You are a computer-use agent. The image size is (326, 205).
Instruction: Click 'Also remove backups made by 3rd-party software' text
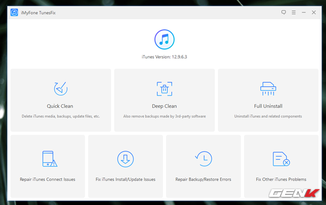coord(165,116)
